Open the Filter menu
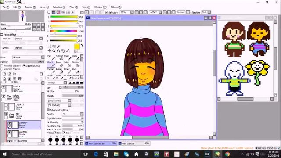The width and height of the screenshot is (281, 158). point(74,7)
